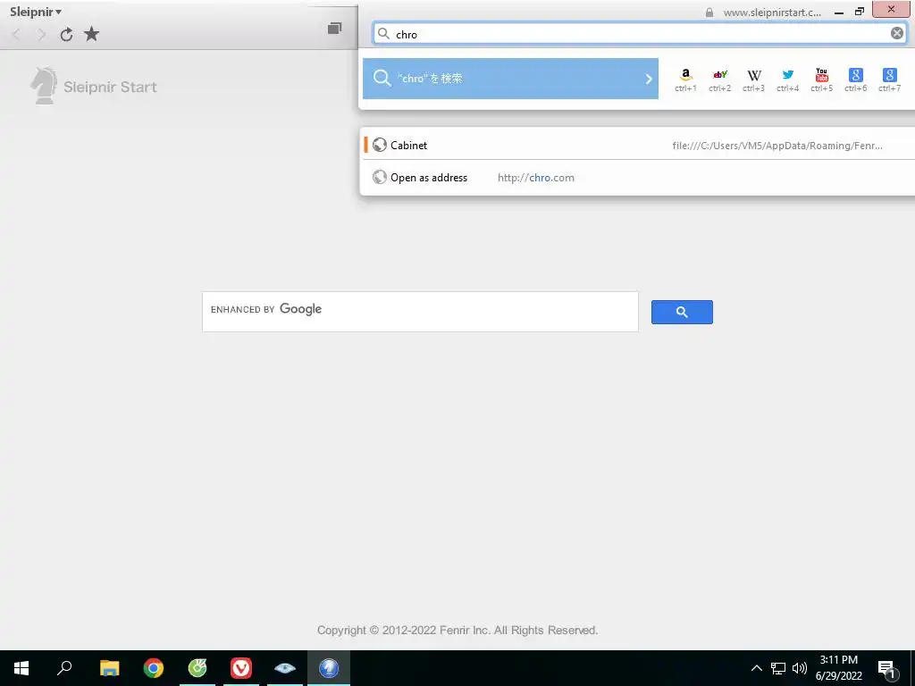Click the Back navigation arrow
The height and width of the screenshot is (686, 915).
(17, 35)
